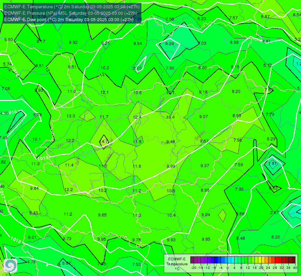301x276 pixels.
Task: Click the 2.67 temperature value
Action: (x=275, y=213)
